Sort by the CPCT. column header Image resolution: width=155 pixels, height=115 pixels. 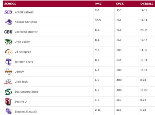pyautogui.click(x=120, y=4)
